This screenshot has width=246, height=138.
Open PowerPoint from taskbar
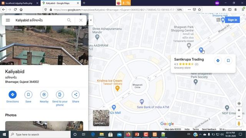coord(137,135)
